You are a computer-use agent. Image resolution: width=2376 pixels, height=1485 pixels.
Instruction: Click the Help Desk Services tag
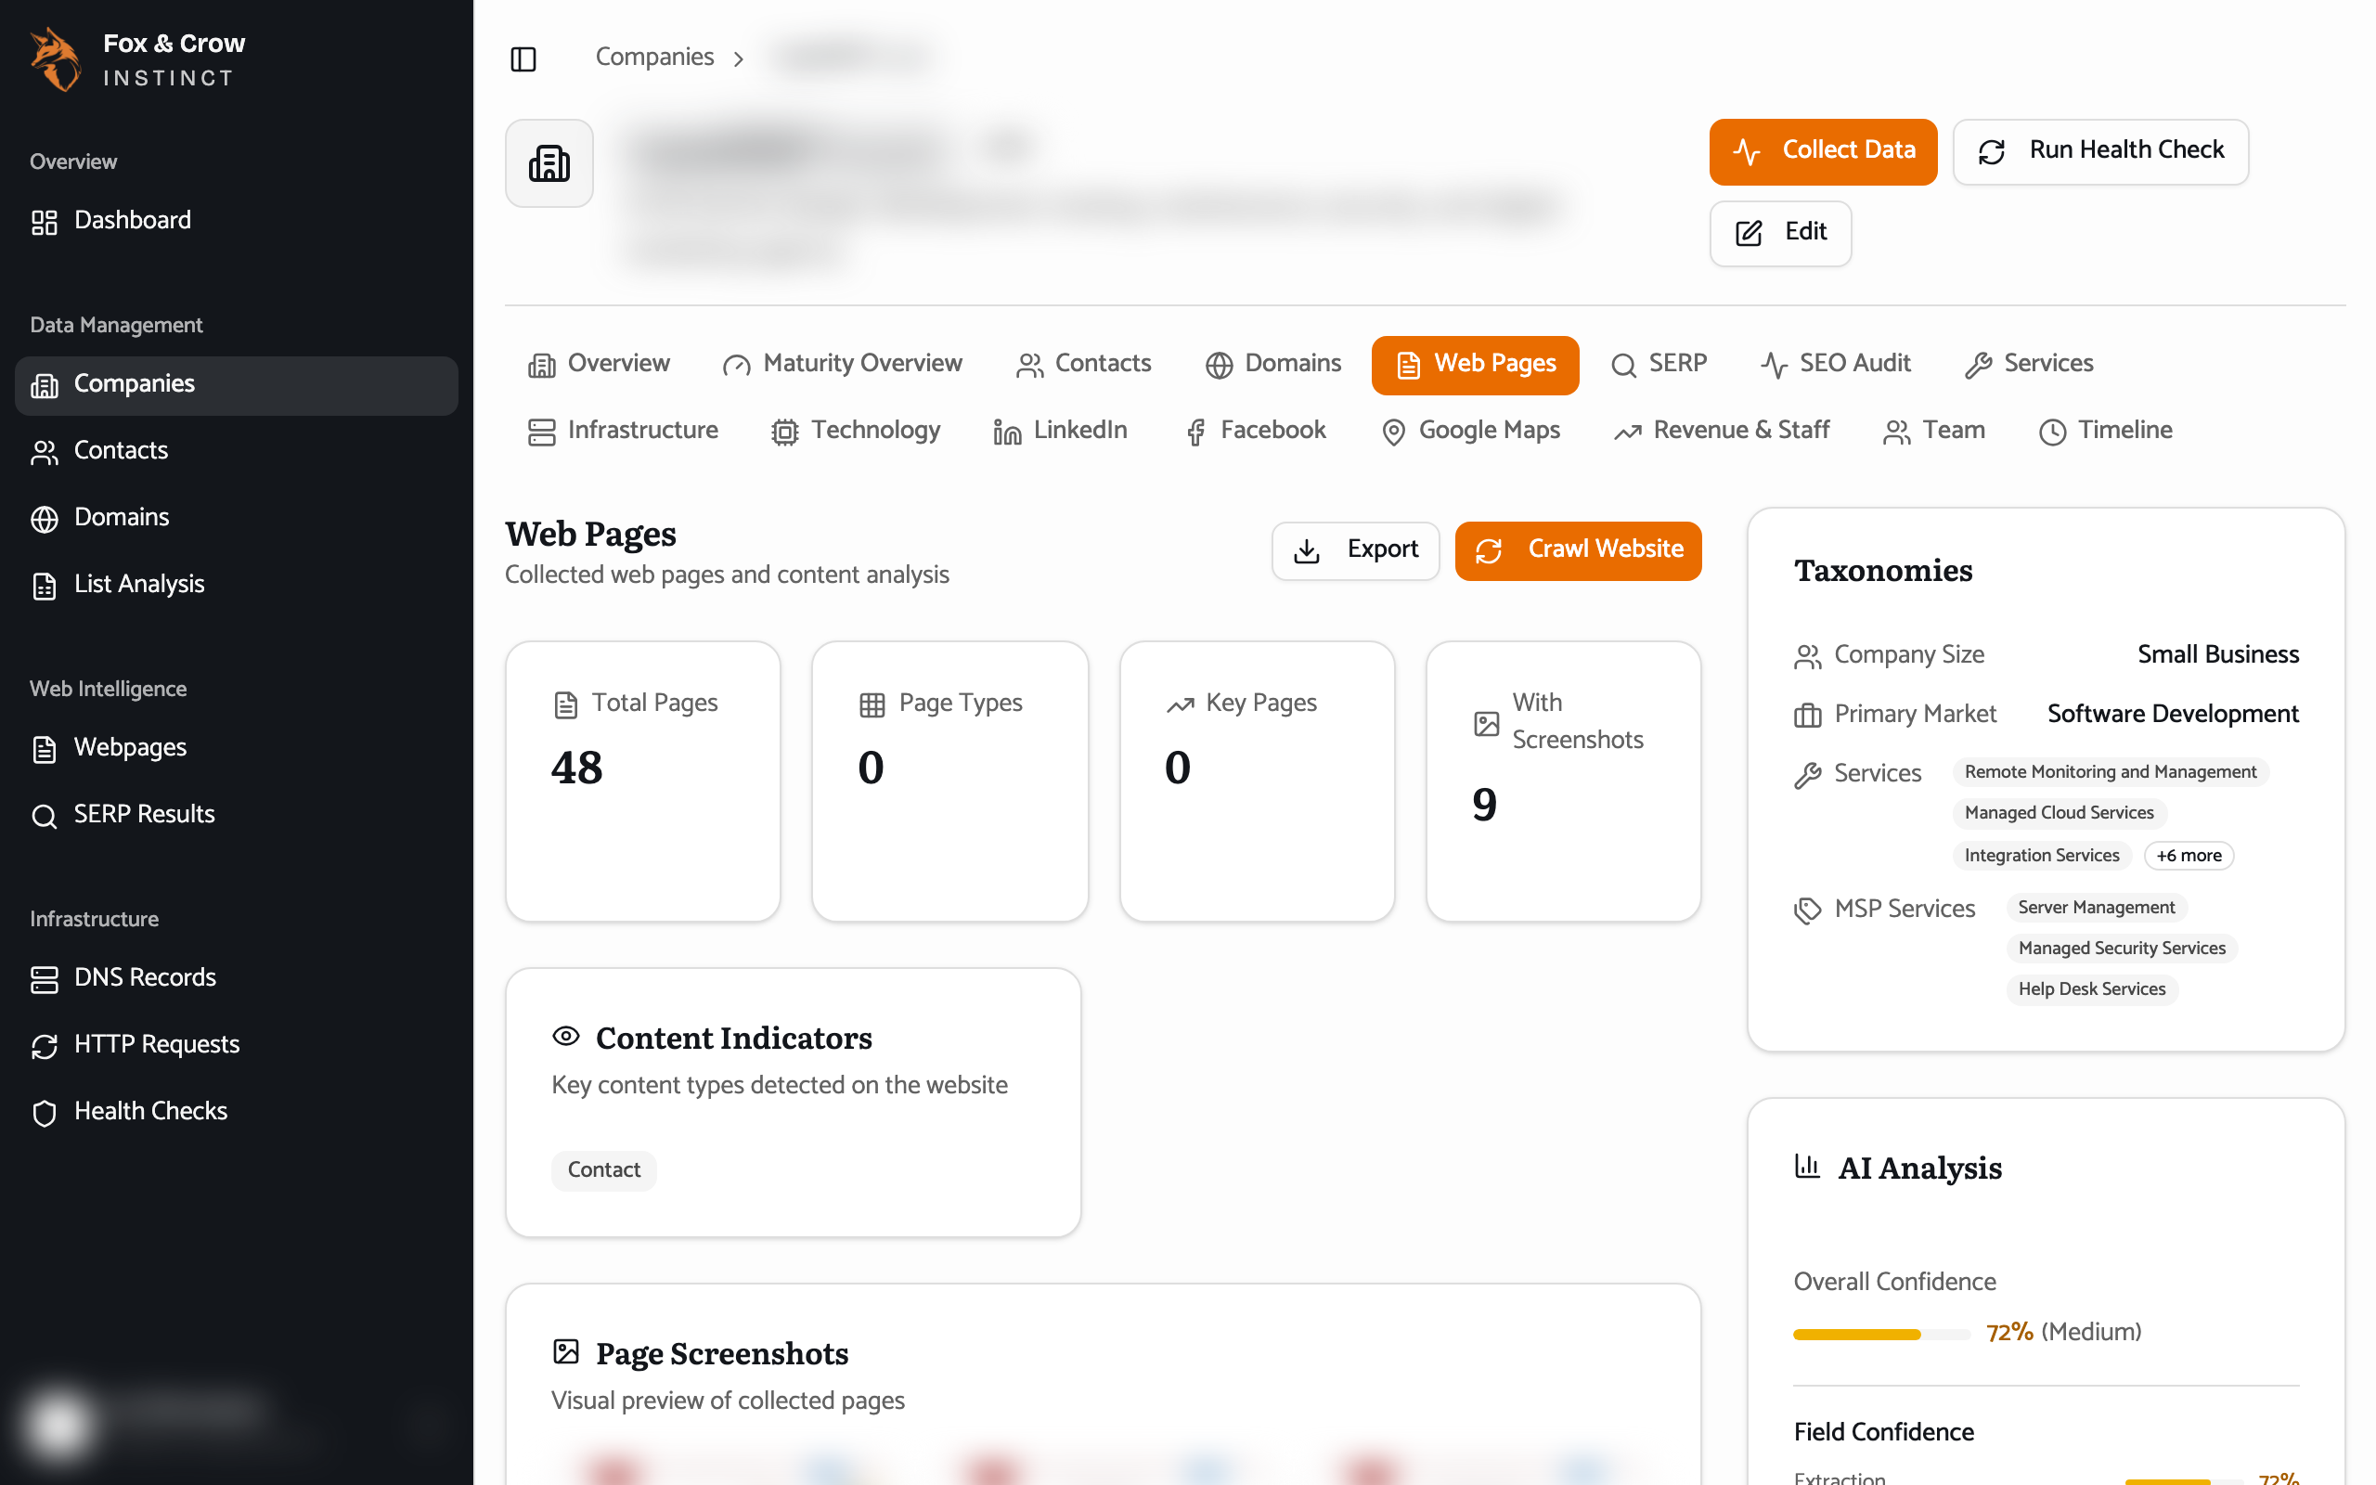click(2091, 990)
